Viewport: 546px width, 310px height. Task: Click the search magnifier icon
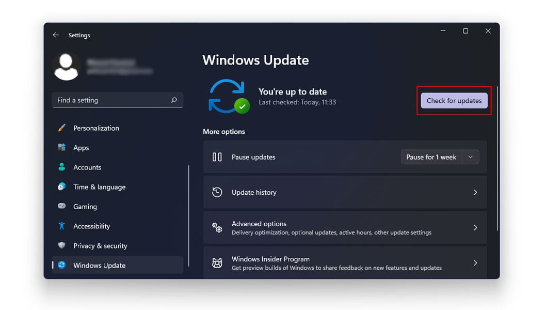pos(174,100)
